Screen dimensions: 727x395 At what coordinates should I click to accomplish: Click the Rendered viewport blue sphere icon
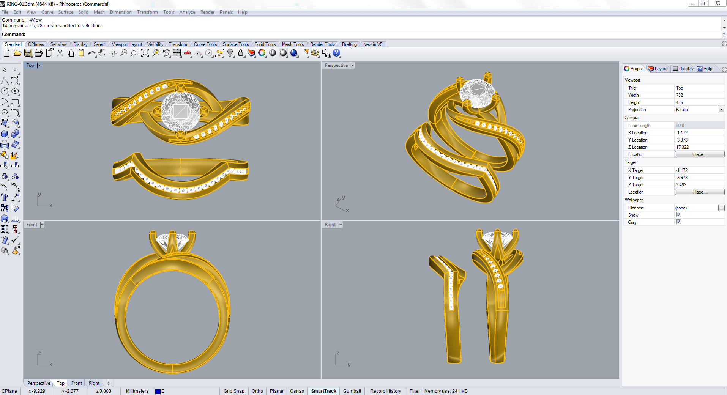pos(294,53)
